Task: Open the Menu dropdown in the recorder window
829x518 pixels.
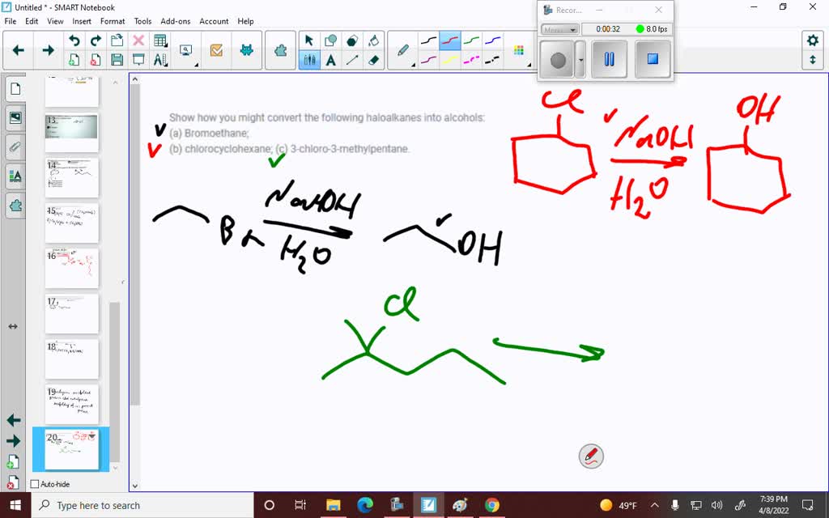Action: click(559, 28)
